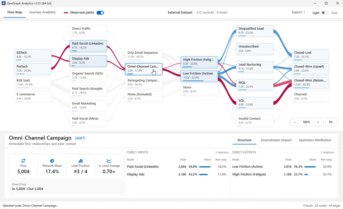Open the Downstream Impact tab
Image resolution: width=343 pixels, height=209 pixels.
276,140
